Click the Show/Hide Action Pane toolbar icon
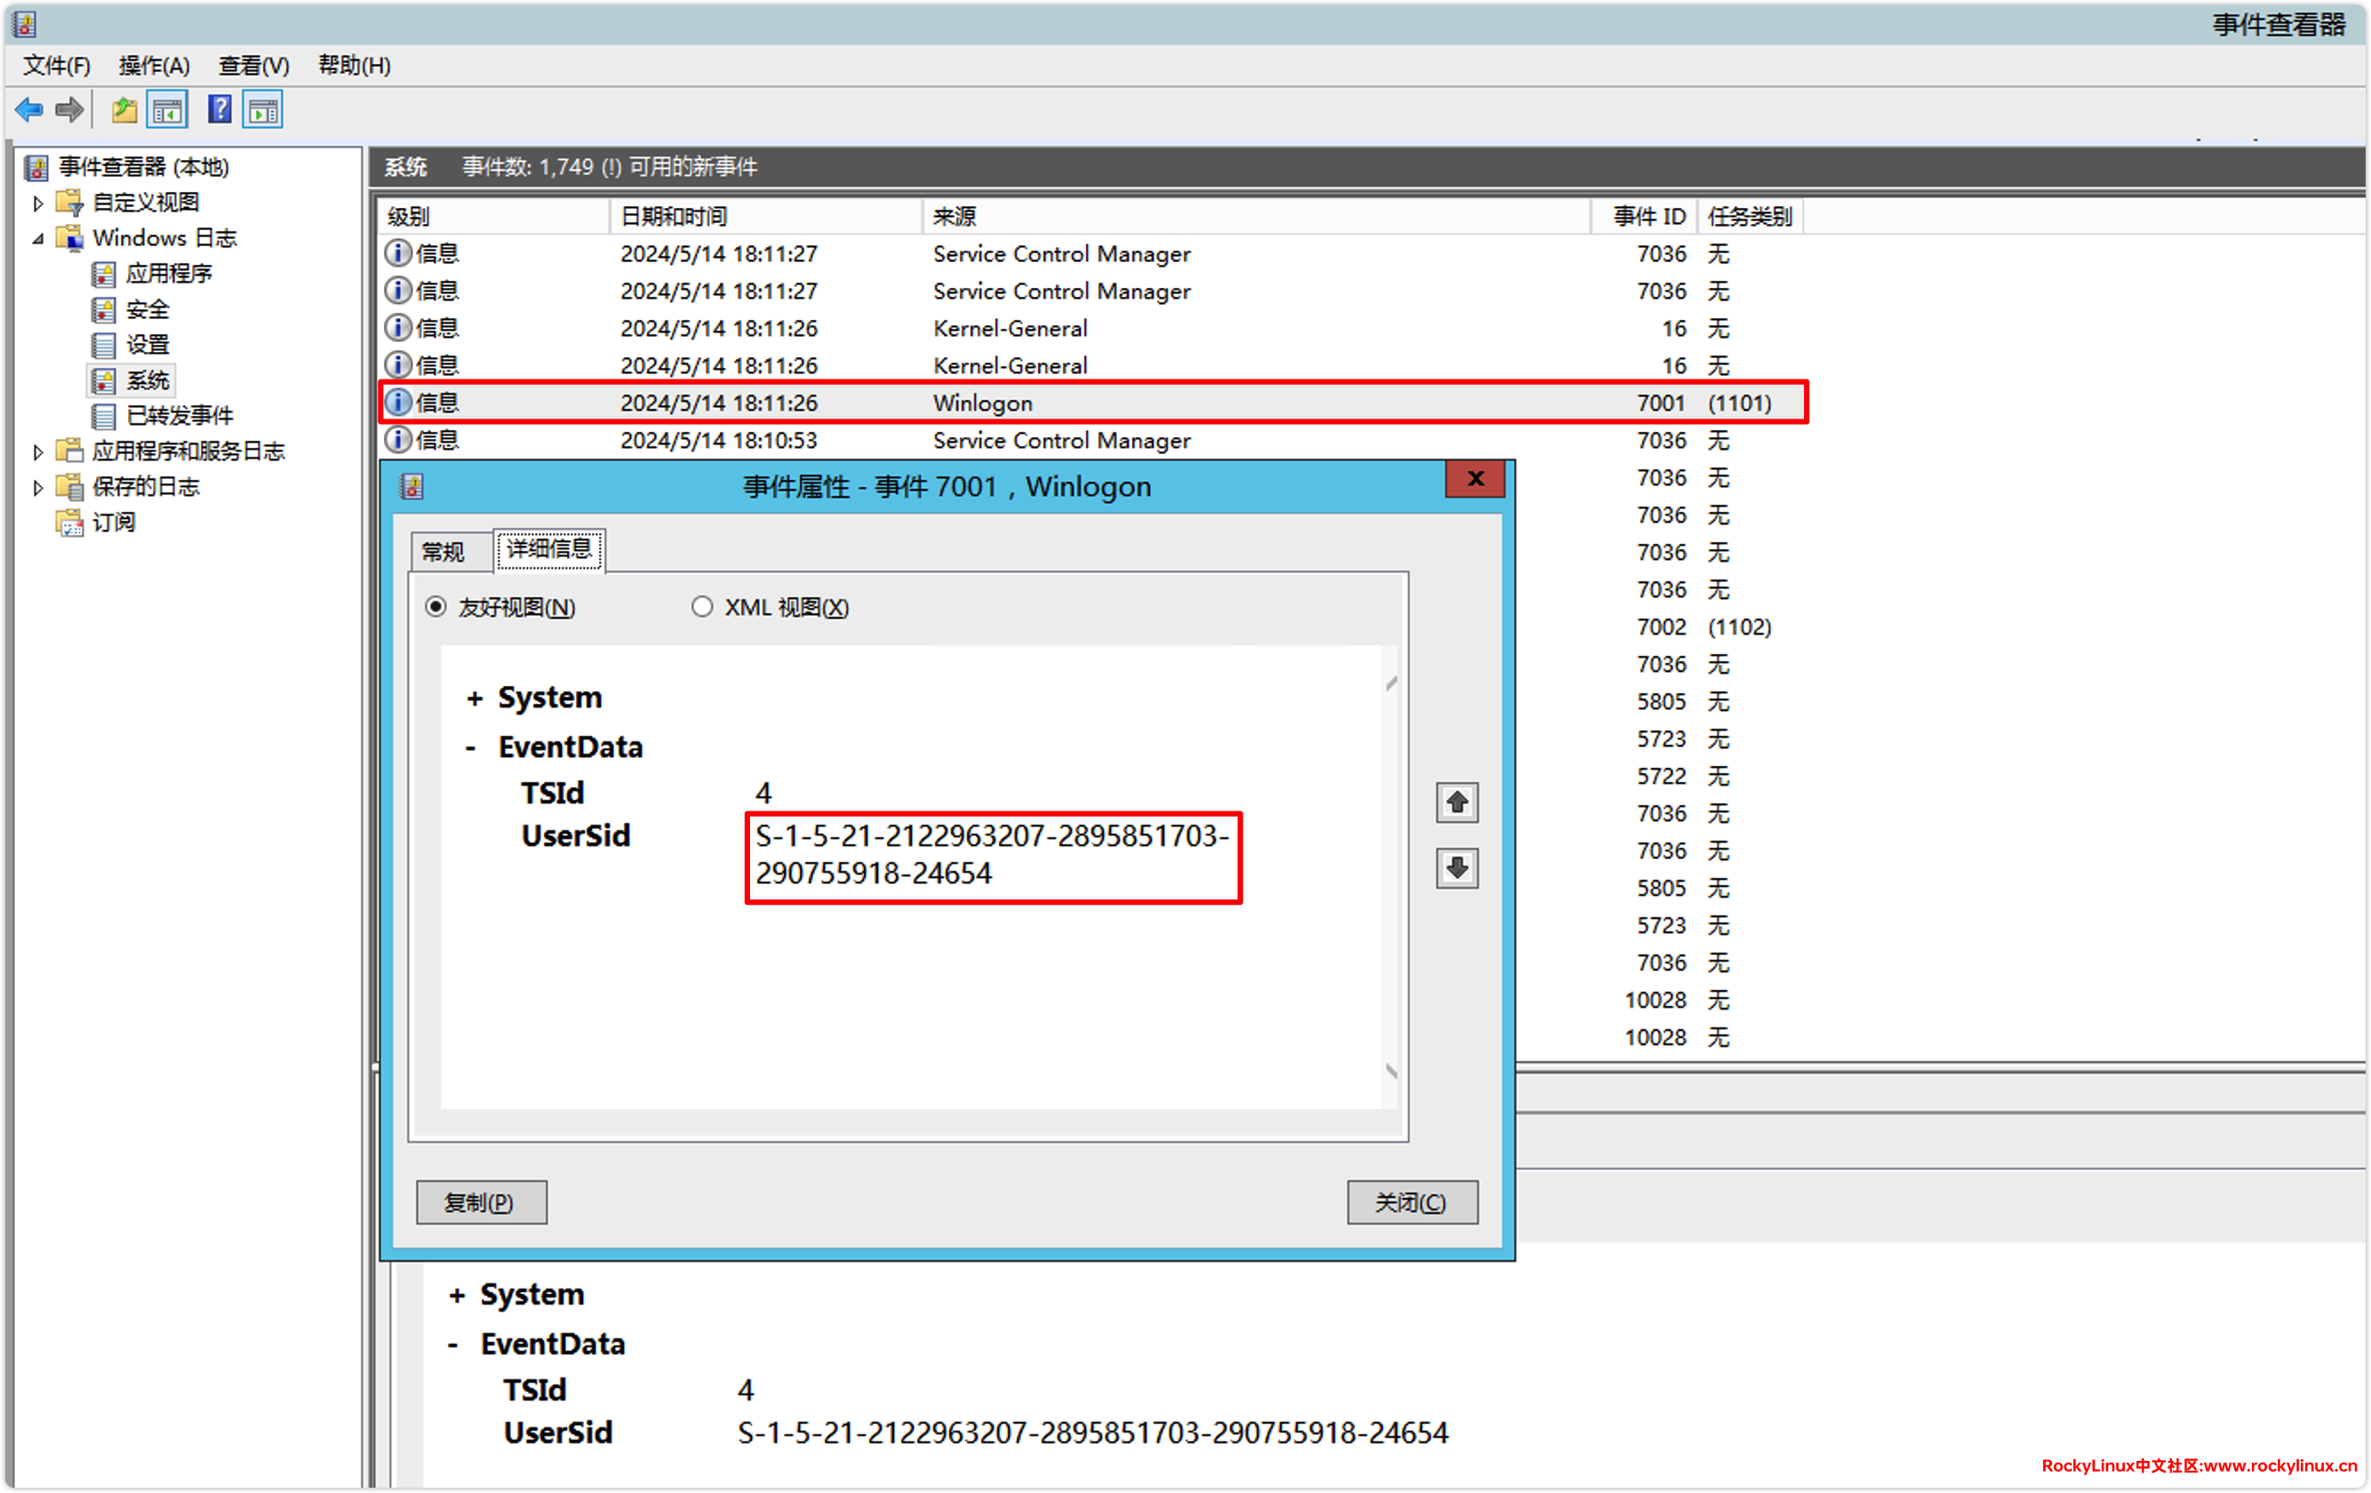Screen dimensions: 2371x1493 click(x=263, y=109)
